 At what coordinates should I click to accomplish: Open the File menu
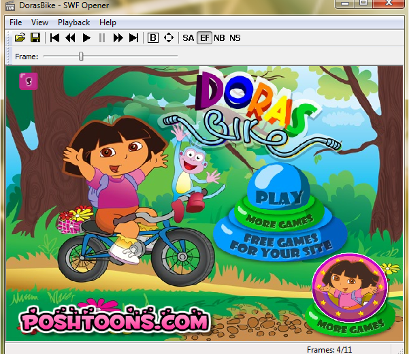pos(16,22)
